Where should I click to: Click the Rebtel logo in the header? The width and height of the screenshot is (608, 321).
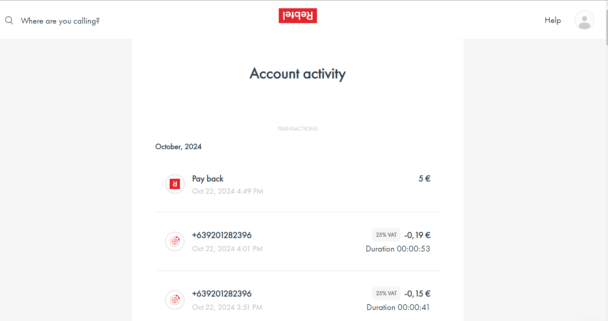point(298,16)
